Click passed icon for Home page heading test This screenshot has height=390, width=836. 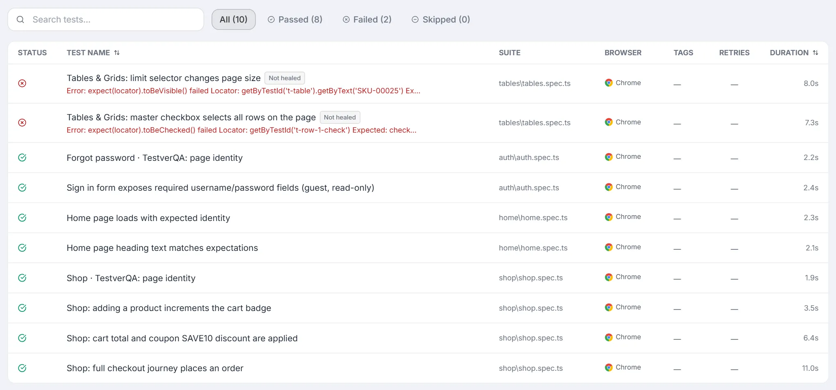[x=22, y=248]
